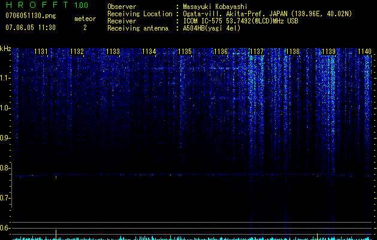This screenshot has height=240, width=377.
Task: Click observer name Masayuki Kobayashi
Action: click(x=215, y=7)
